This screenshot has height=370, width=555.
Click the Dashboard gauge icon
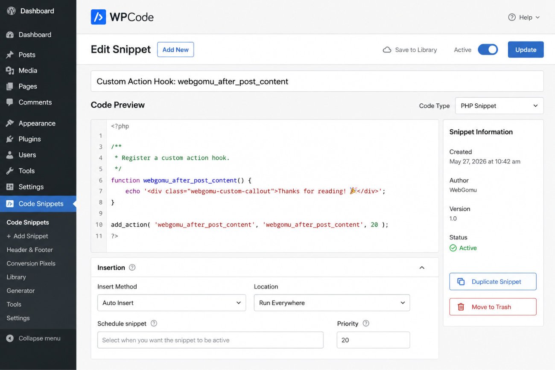coord(10,35)
